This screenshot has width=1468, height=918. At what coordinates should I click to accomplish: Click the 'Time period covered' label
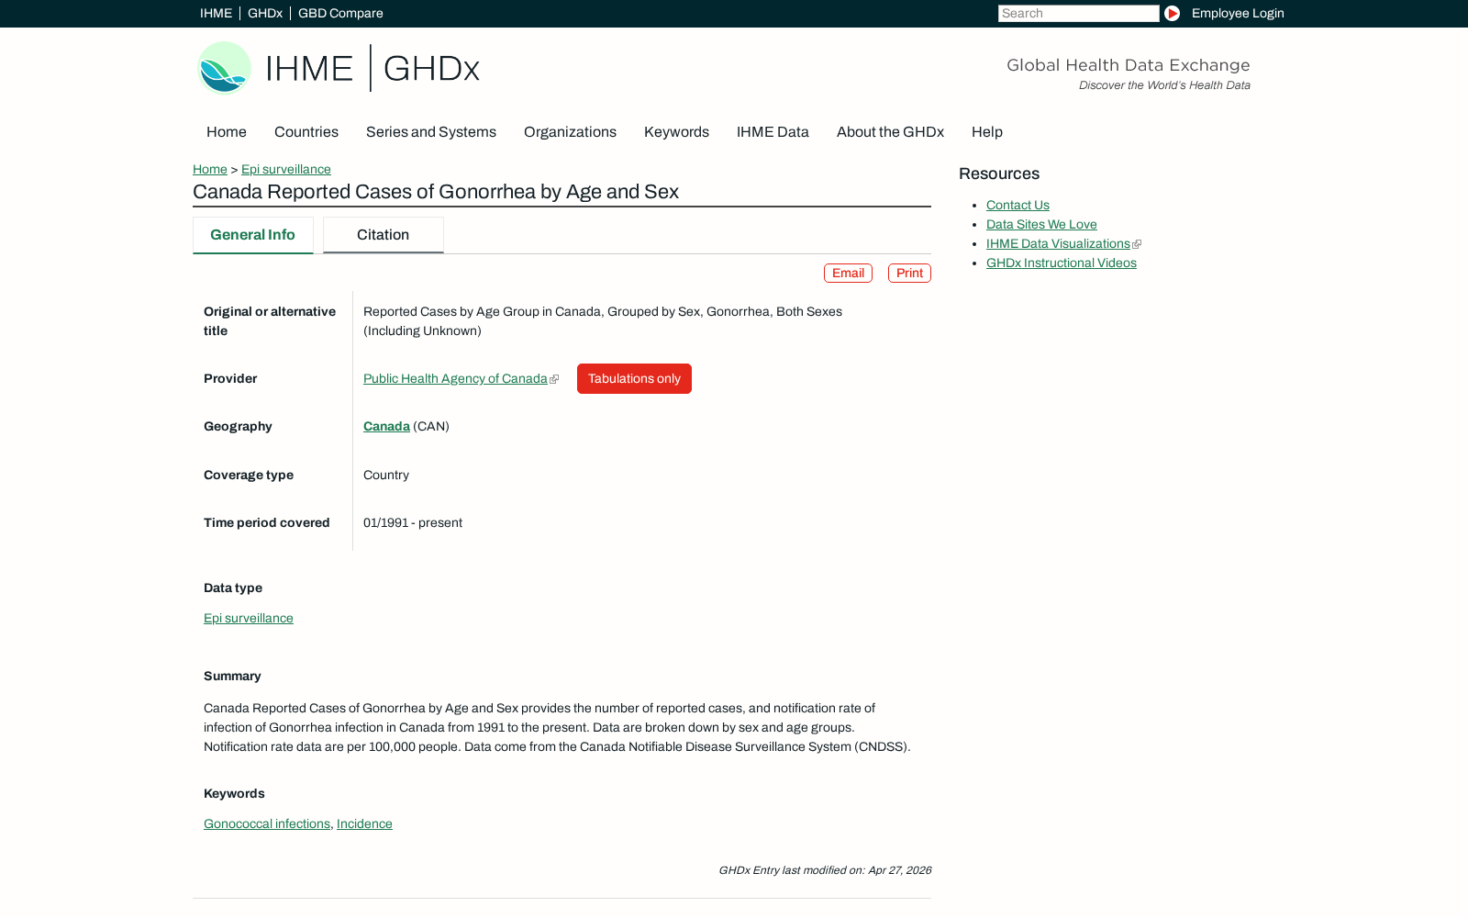click(267, 523)
